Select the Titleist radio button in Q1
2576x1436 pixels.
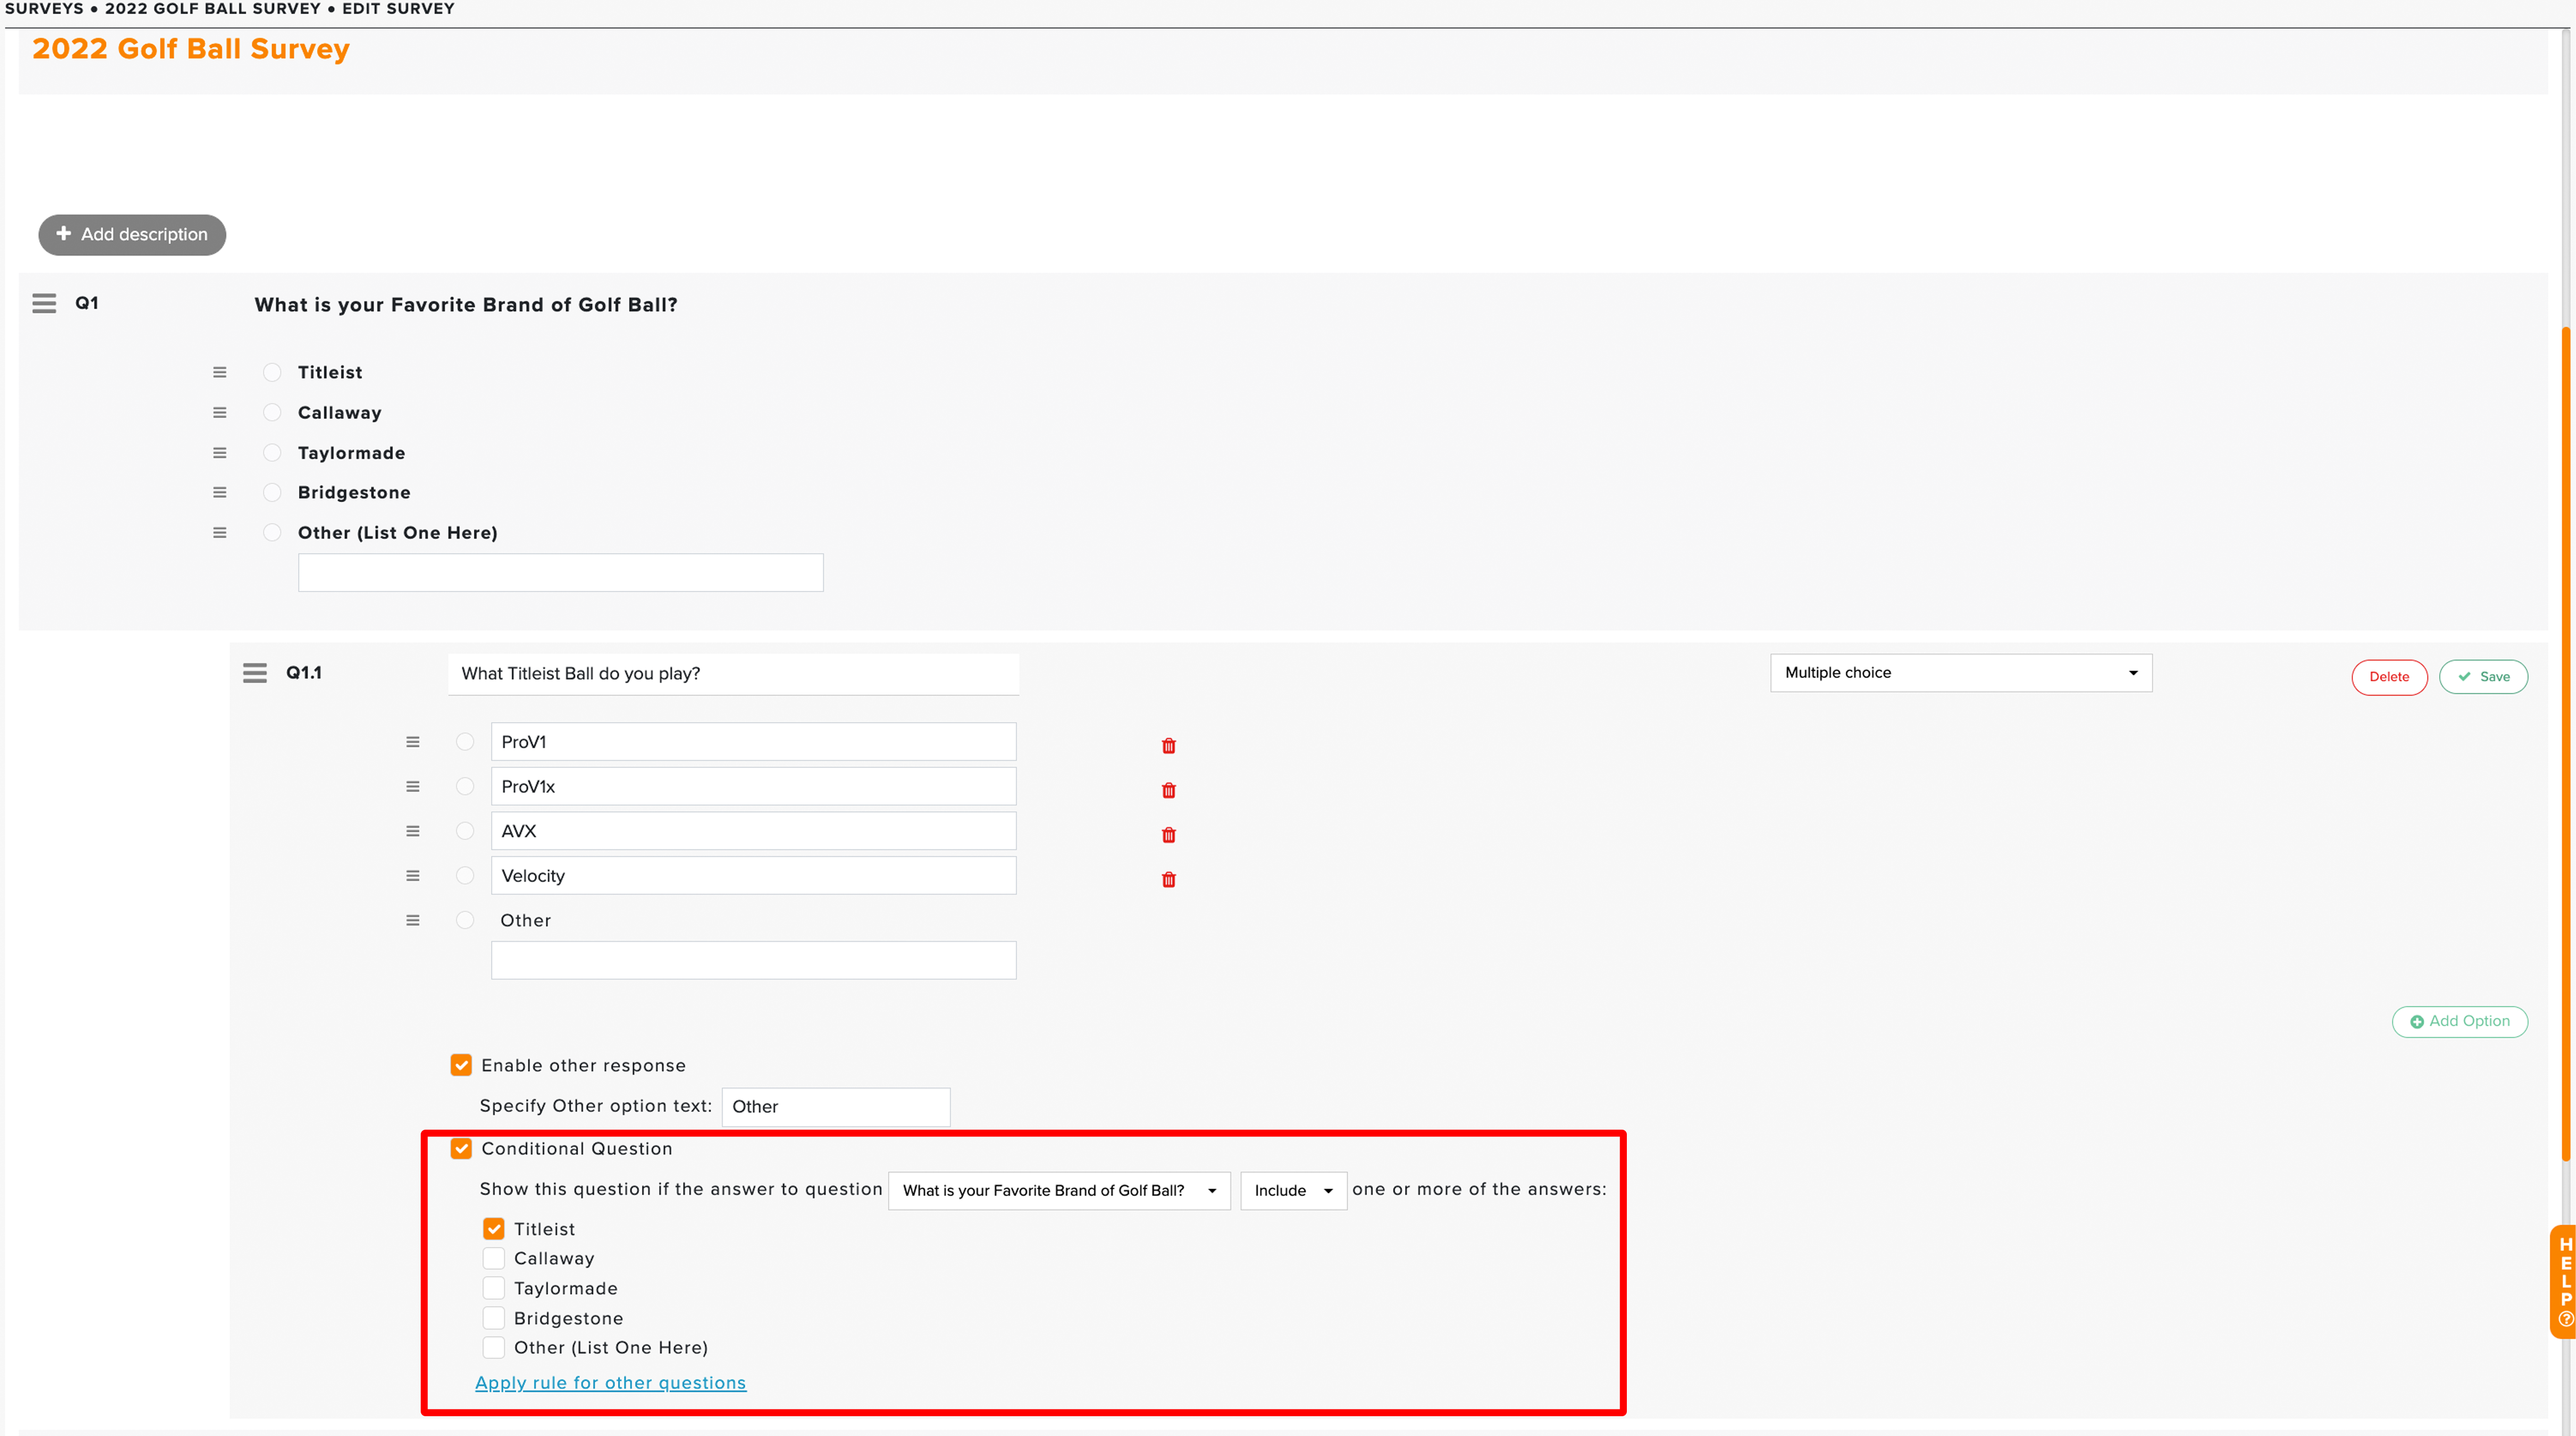point(272,372)
